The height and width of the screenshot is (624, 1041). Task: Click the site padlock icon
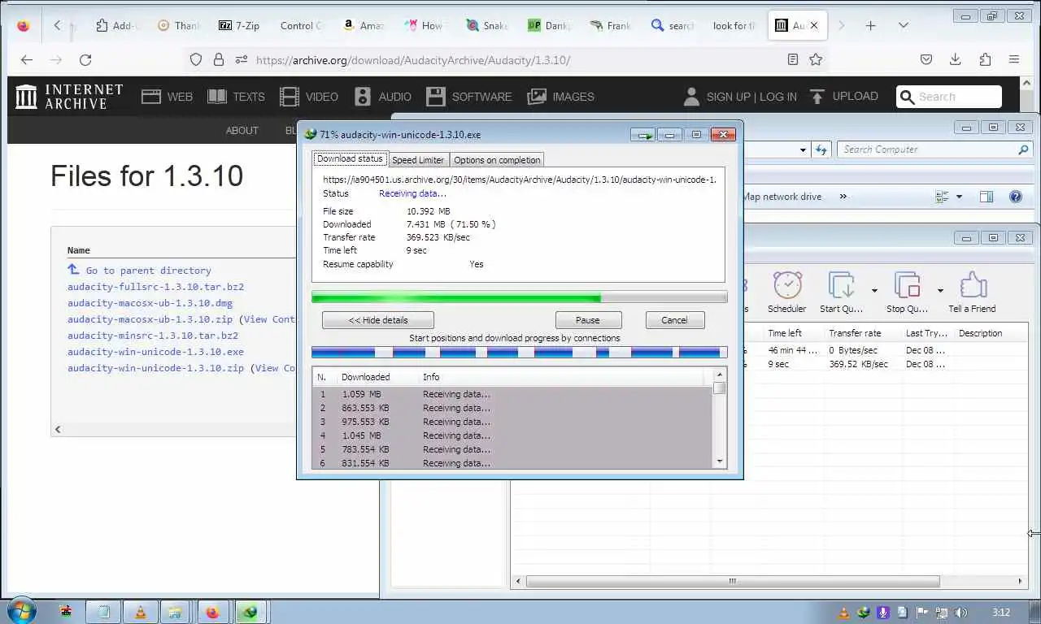(218, 59)
